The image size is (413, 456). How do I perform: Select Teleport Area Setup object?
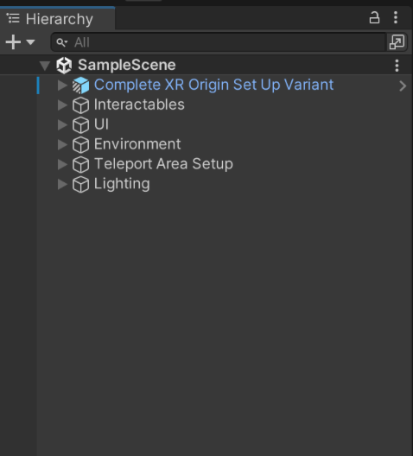(163, 164)
